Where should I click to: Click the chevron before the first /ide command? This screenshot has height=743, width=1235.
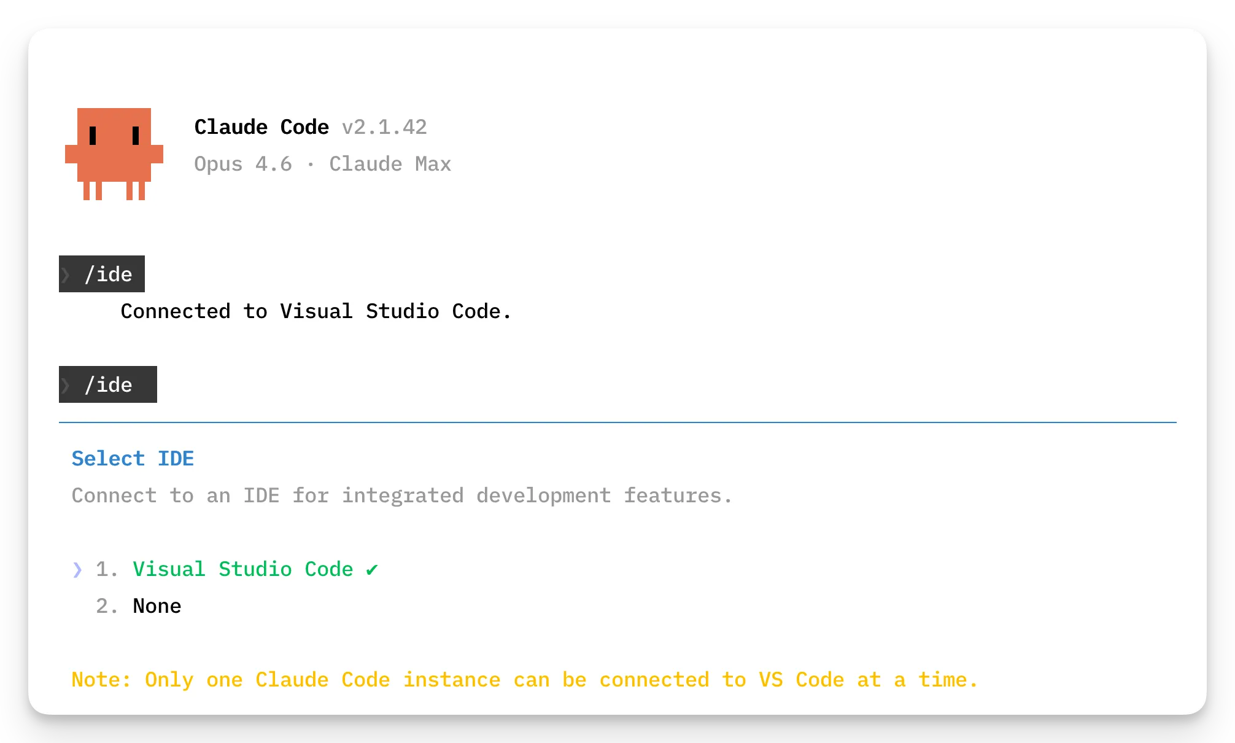point(68,274)
